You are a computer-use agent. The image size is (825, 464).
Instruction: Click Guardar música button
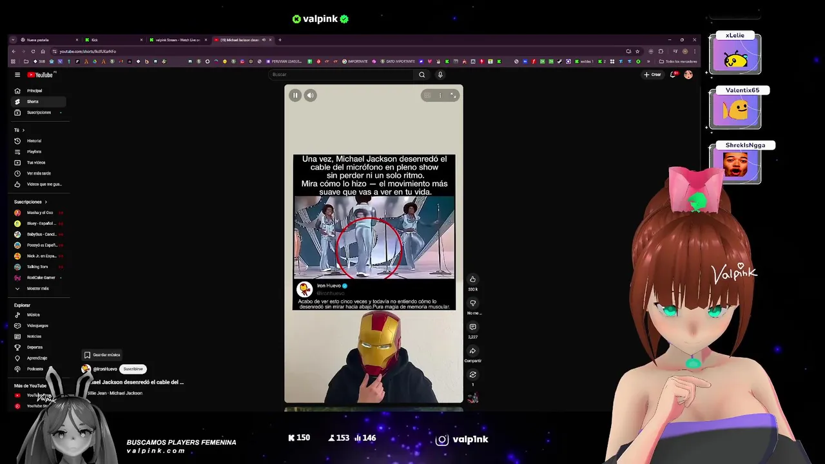click(x=102, y=355)
